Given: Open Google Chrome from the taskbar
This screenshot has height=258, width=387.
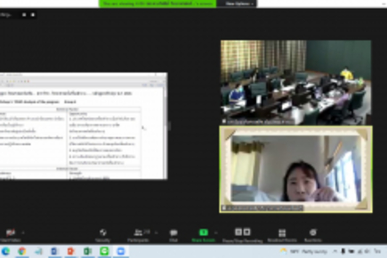Looking at the screenshot, I should click(x=22, y=251).
